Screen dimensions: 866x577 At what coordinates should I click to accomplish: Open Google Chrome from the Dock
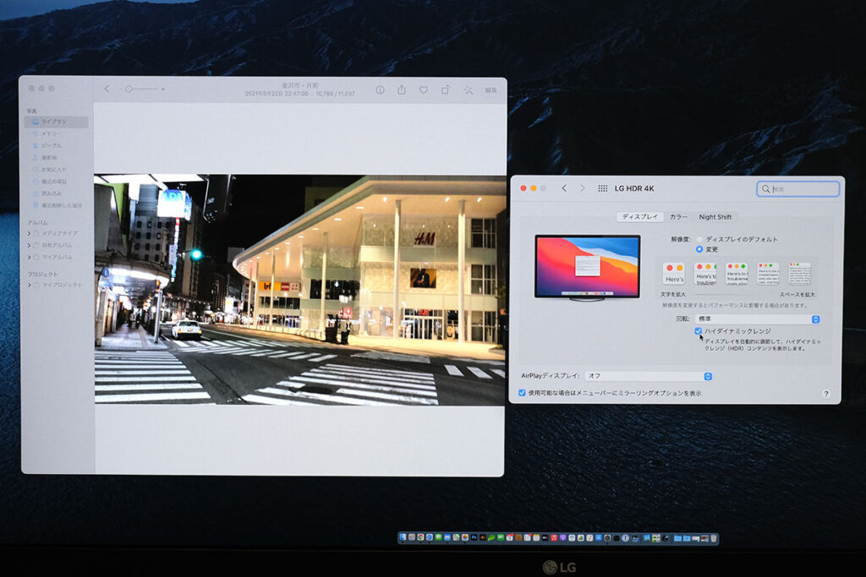tap(420, 537)
